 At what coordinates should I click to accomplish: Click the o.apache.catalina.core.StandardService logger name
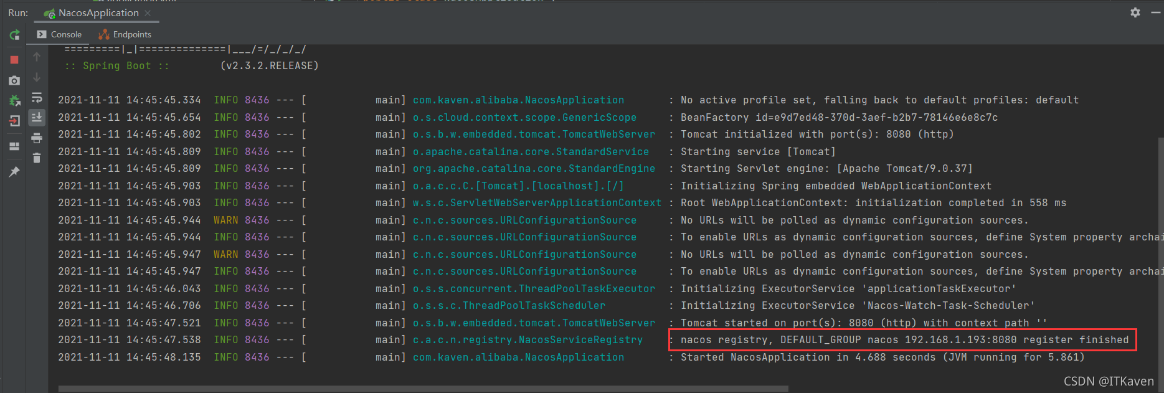(x=531, y=152)
